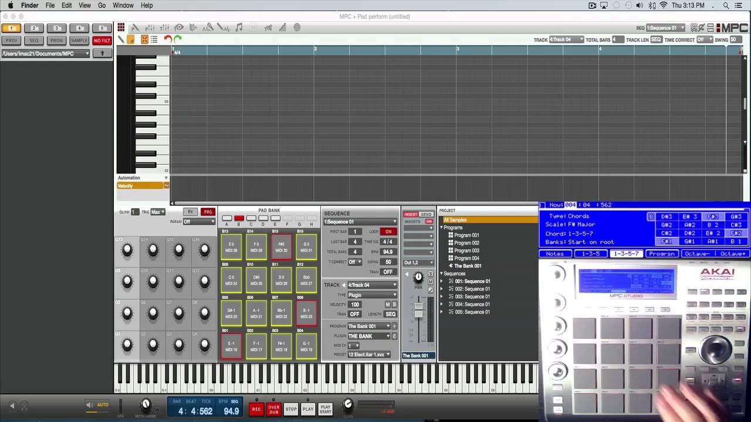Open Song mode music note icon
The width and height of the screenshot is (751, 422).
pyautogui.click(x=238, y=28)
